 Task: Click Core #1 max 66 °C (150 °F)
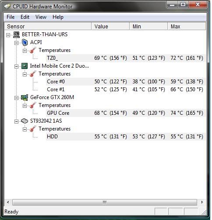(187, 89)
